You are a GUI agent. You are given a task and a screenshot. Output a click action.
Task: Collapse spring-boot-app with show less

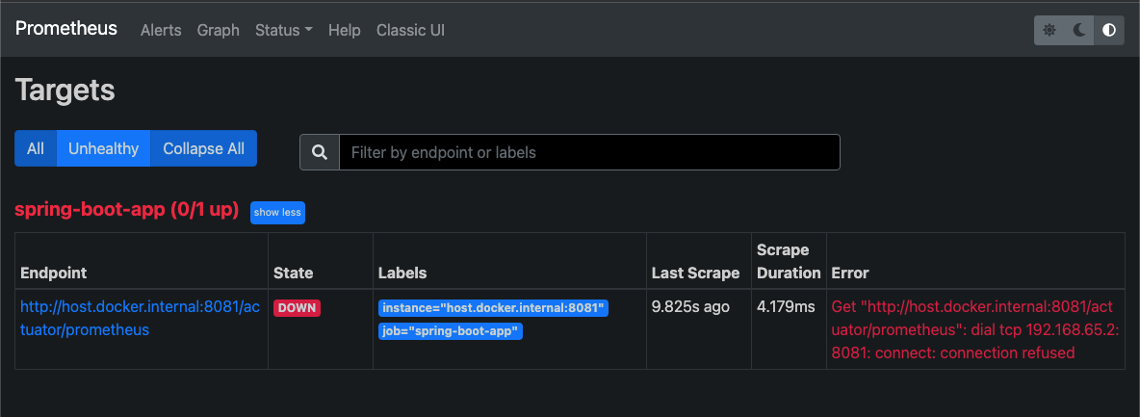pyautogui.click(x=277, y=212)
